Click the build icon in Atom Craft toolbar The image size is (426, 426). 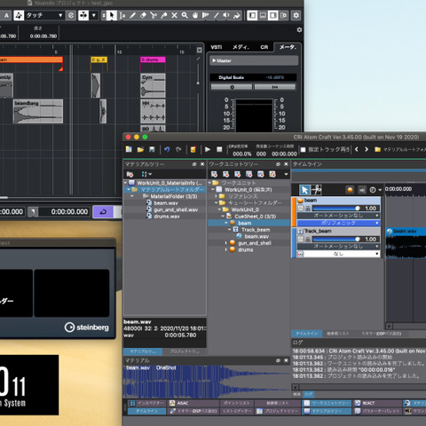tap(193, 149)
